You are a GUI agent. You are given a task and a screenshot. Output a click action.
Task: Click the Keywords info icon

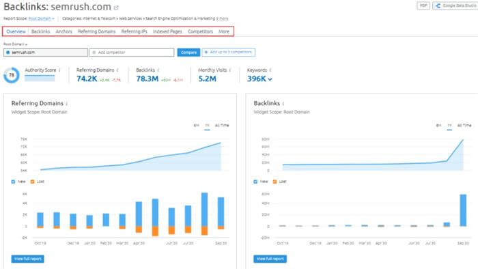click(x=270, y=70)
